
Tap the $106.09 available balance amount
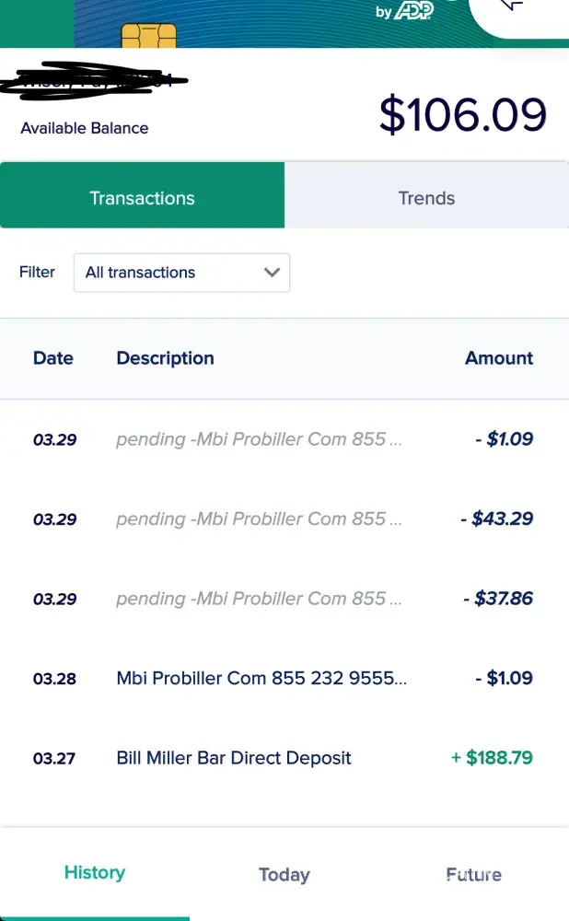463,114
